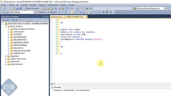Open the Activity Monitor toolbar icon
Viewport: 171px width, 96px height.
87,9
